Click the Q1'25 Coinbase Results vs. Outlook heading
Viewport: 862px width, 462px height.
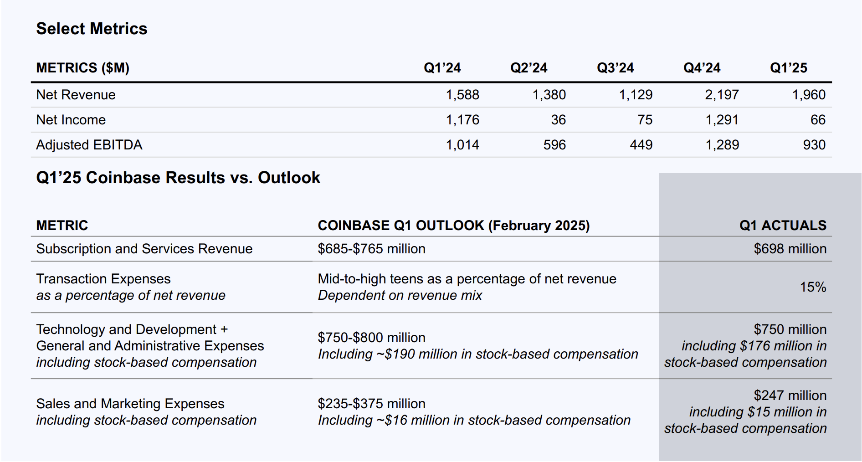pos(178,178)
